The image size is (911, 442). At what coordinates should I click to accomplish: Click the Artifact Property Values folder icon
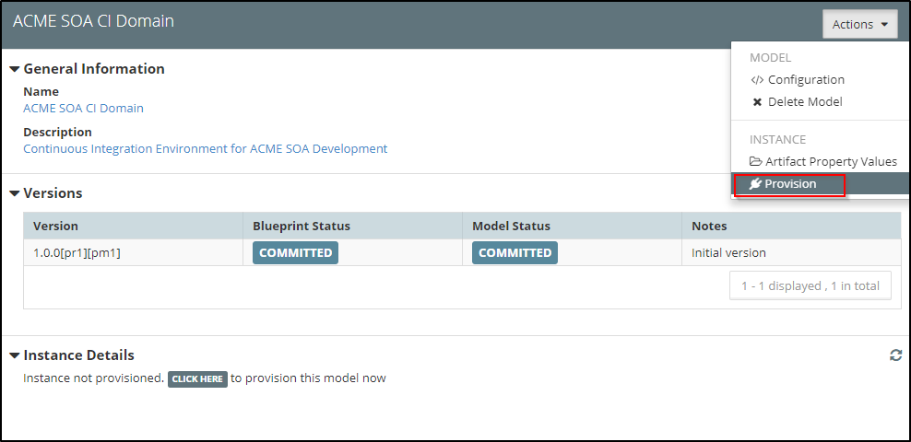click(x=756, y=162)
